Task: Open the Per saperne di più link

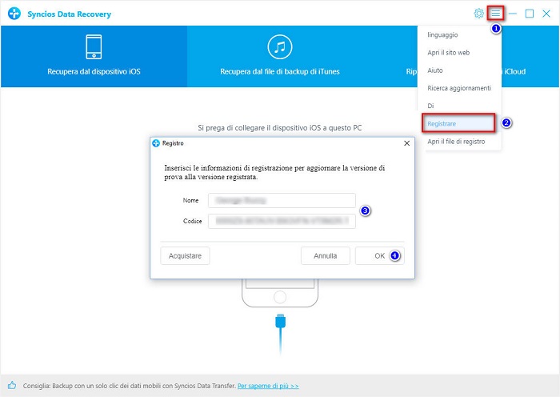Action: point(268,386)
